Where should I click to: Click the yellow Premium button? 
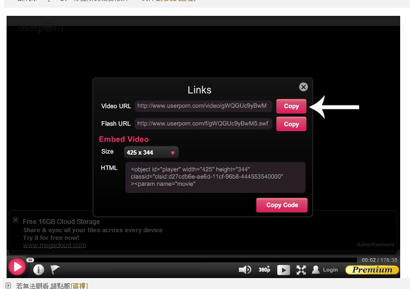[372, 270]
